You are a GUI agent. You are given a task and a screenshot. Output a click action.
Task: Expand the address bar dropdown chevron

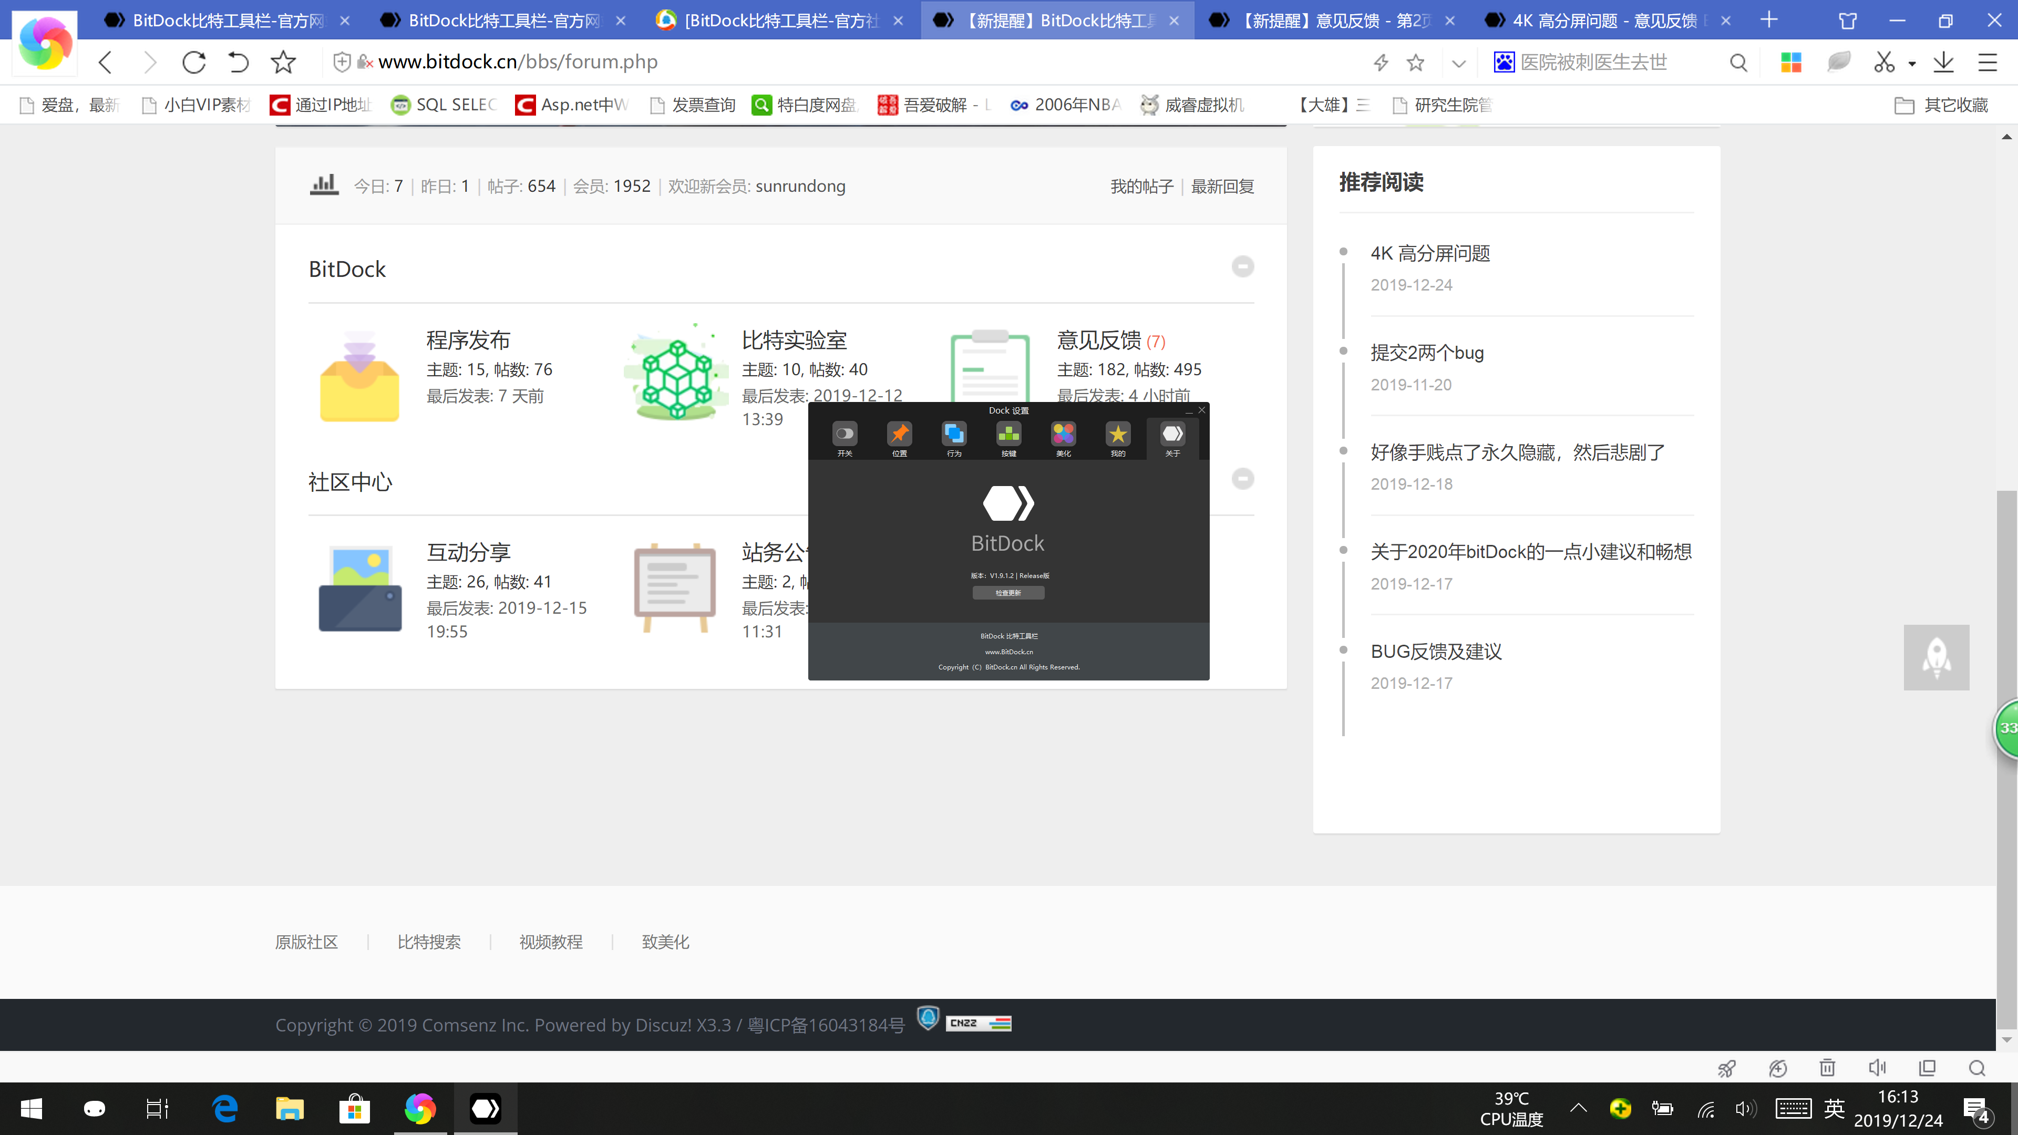1459,64
